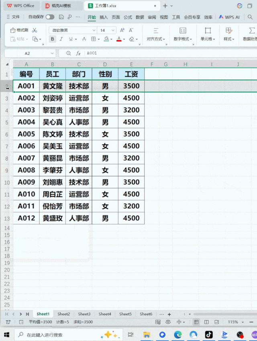Toggle bold formatting
This screenshot has width=257, height=341.
tap(53, 39)
